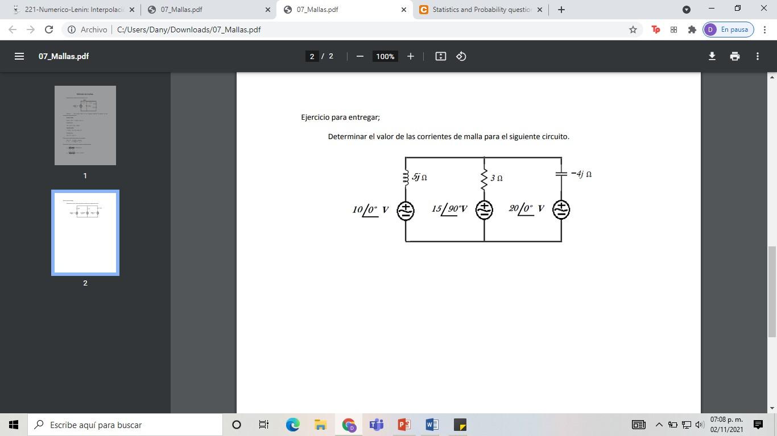Open more PDF actions via three-dot icon
This screenshot has height=436, width=777.
757,56
